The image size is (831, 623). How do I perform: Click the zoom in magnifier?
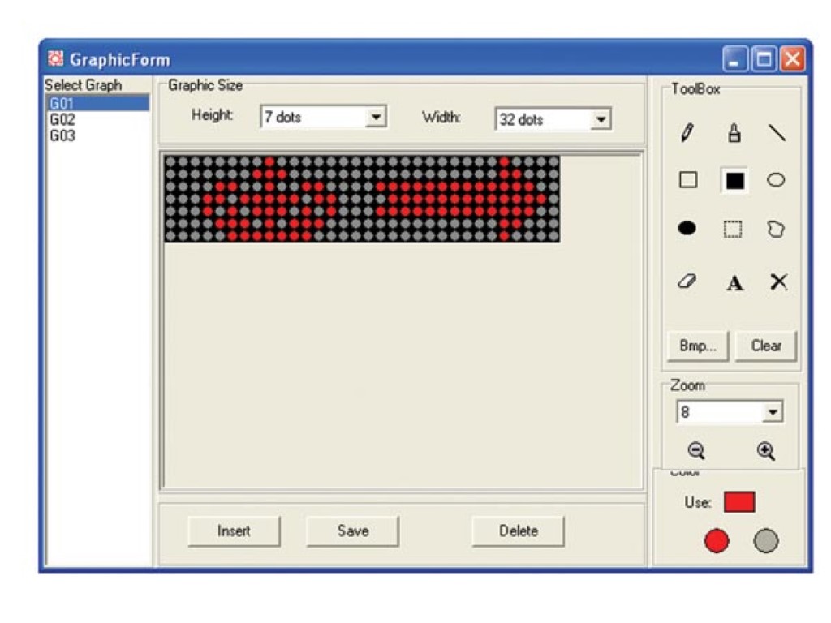765,451
